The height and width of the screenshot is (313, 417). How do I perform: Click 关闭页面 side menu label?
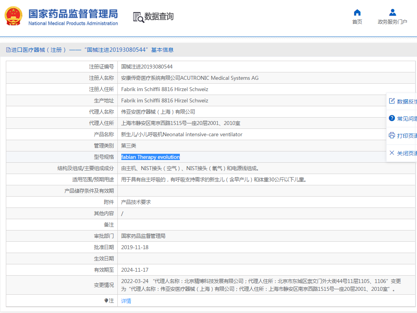click(407, 153)
